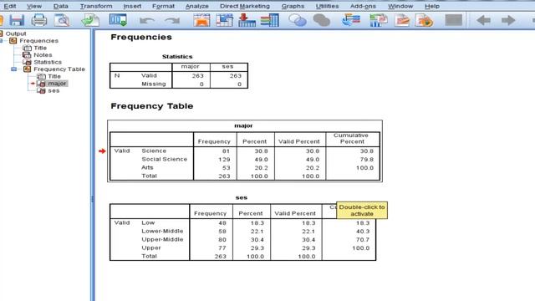
Task: Click the gray overlapping circles icon
Action: pyautogui.click(x=321, y=20)
